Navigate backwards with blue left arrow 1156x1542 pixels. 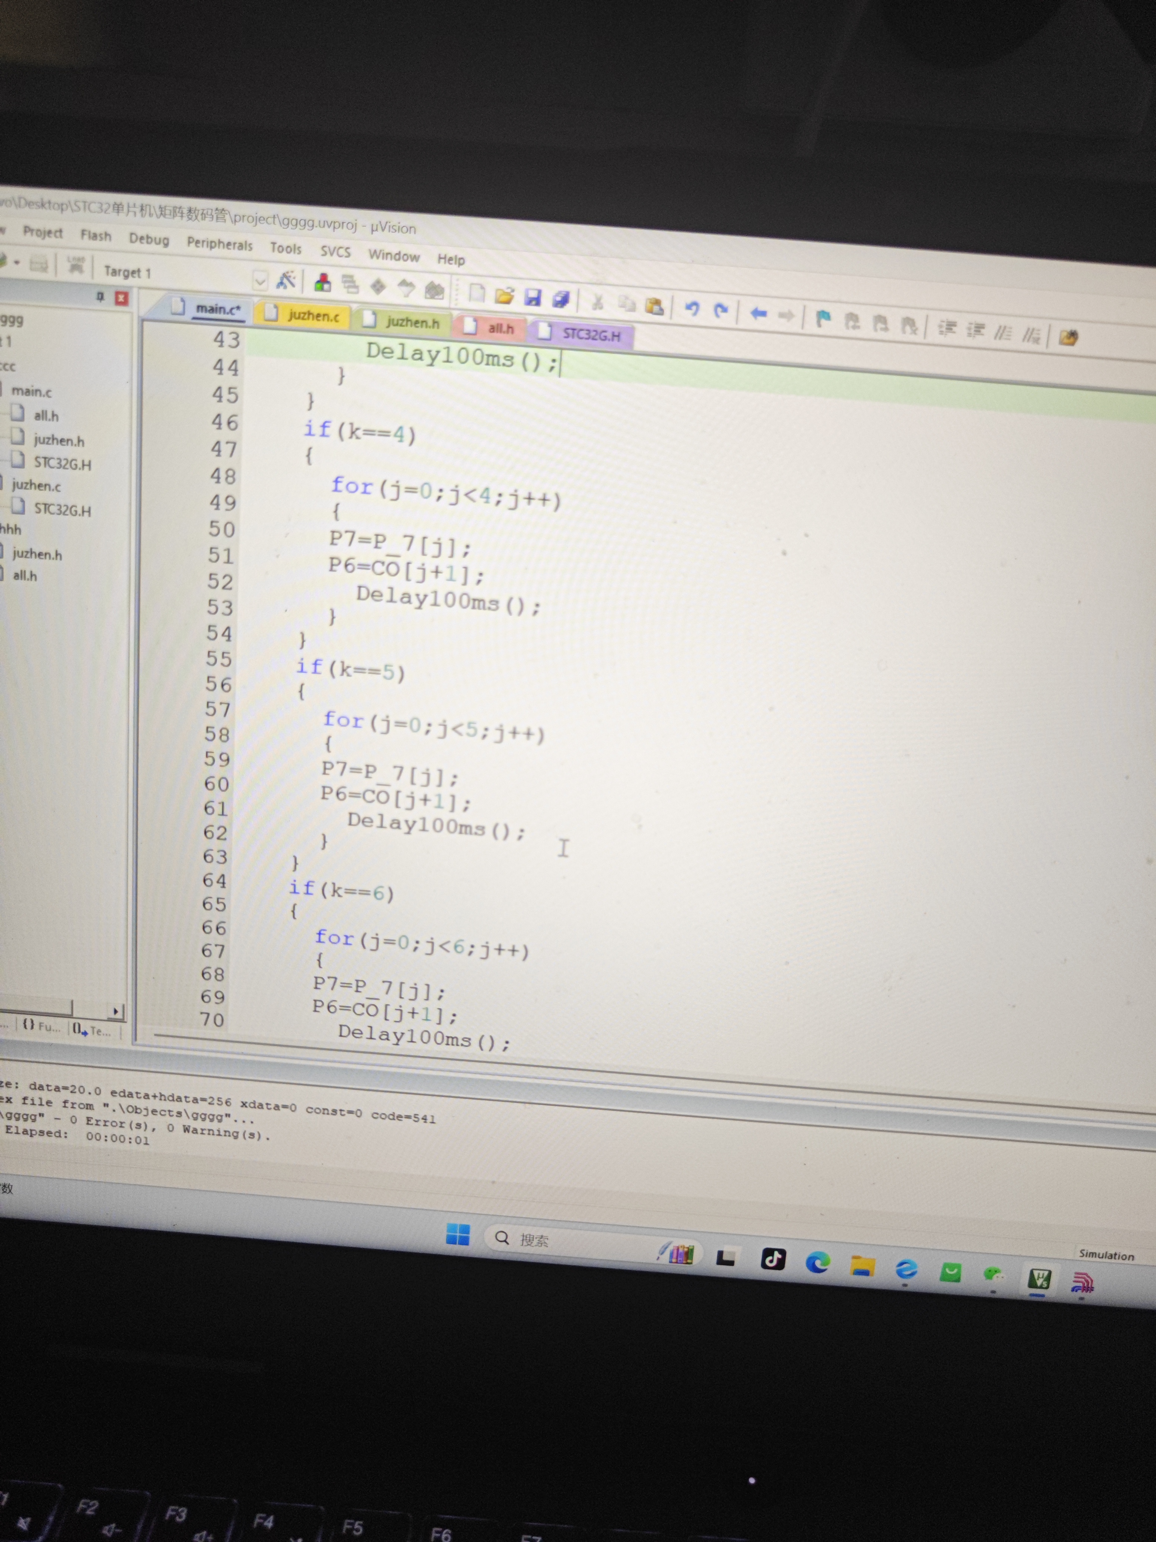click(759, 314)
